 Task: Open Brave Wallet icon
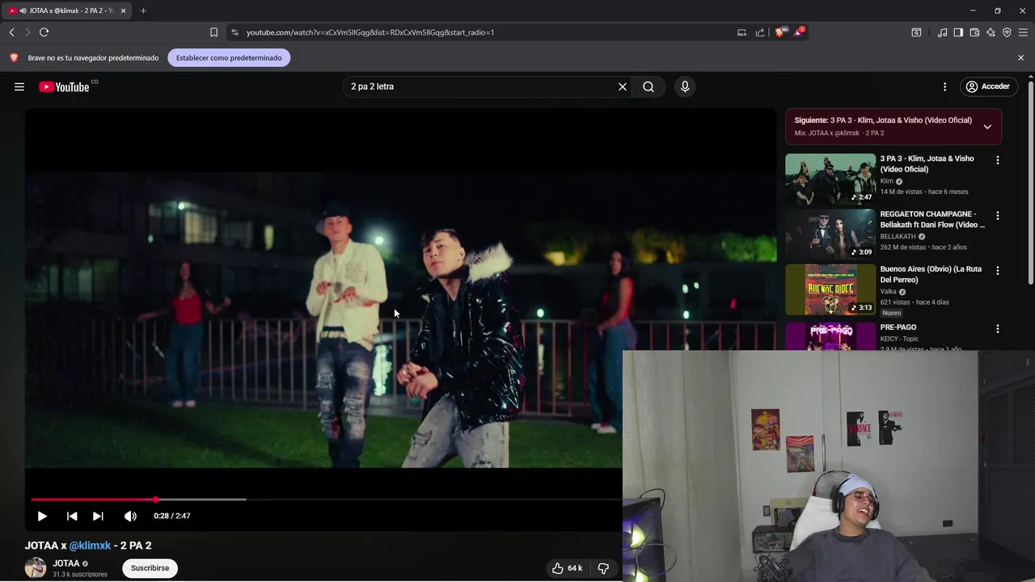974,32
